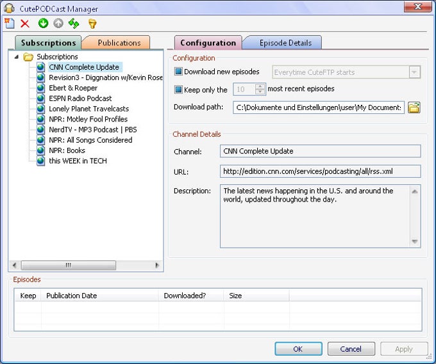
Task: Select NerdTV - MP3 Podcast | PBS
Action: tap(92, 130)
